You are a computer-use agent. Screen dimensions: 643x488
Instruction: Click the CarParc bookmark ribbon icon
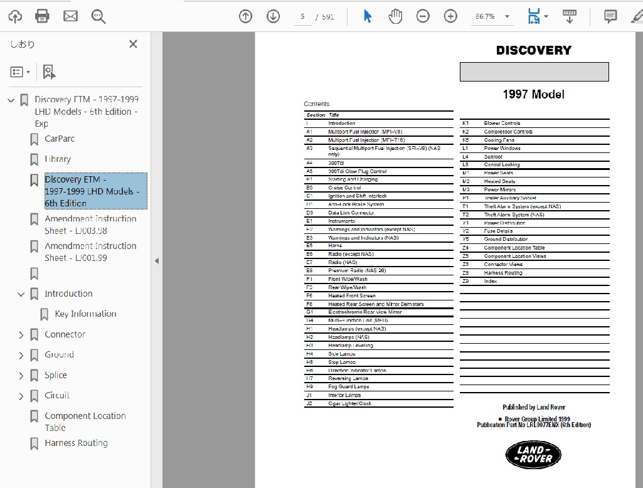pos(35,139)
